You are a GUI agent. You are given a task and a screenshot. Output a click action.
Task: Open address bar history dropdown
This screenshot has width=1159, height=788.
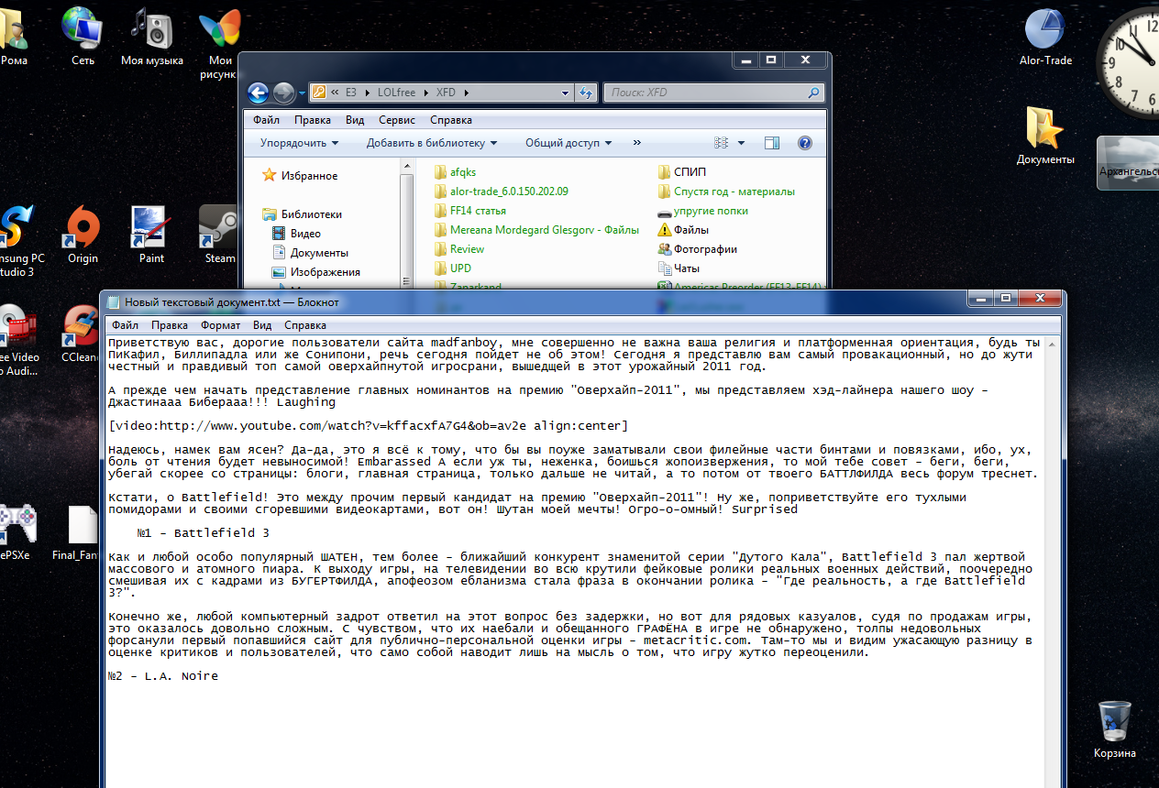[565, 93]
